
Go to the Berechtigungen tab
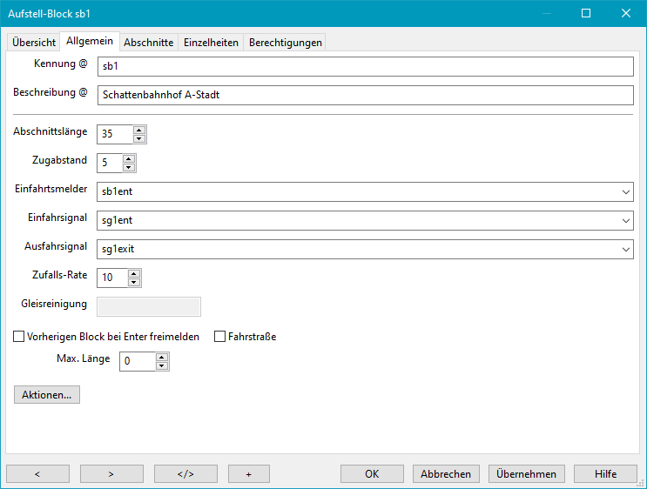pyautogui.click(x=285, y=43)
